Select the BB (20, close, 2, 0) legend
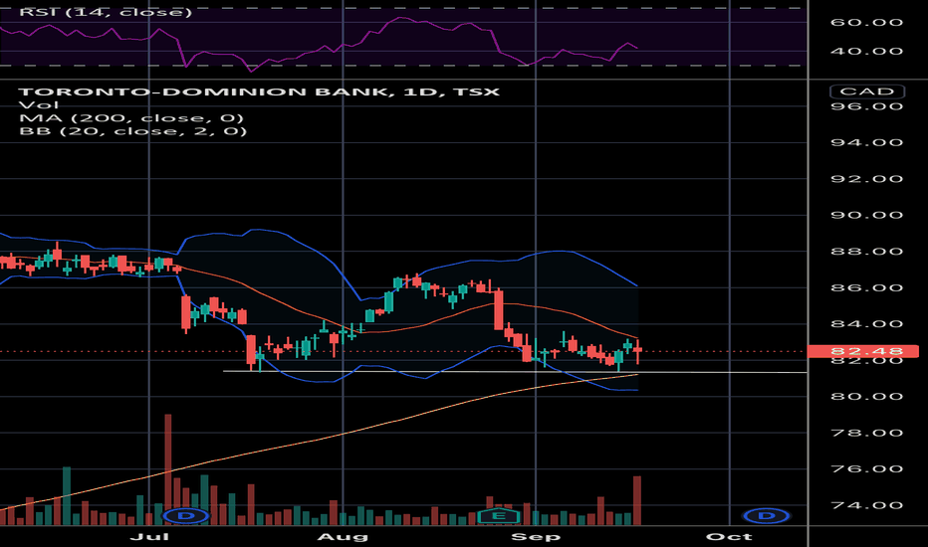This screenshot has width=928, height=547. [x=133, y=131]
